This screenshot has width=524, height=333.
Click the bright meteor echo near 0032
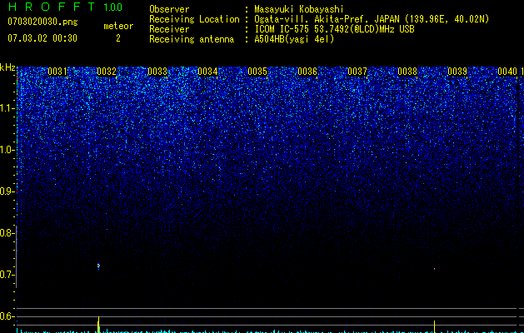(x=98, y=266)
